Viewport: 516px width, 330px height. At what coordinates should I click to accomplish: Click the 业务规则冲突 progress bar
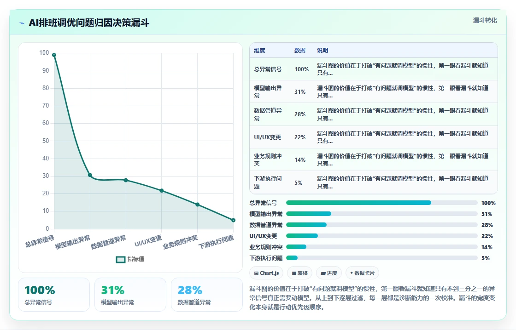click(382, 247)
